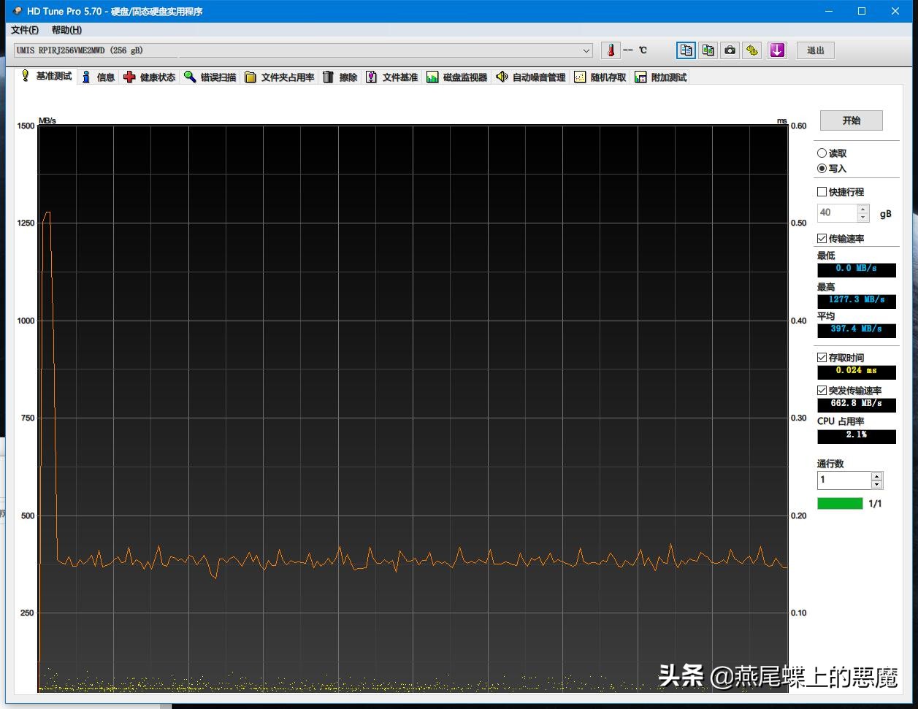Open the 文件(F) menu
The height and width of the screenshot is (709, 918).
(25, 30)
